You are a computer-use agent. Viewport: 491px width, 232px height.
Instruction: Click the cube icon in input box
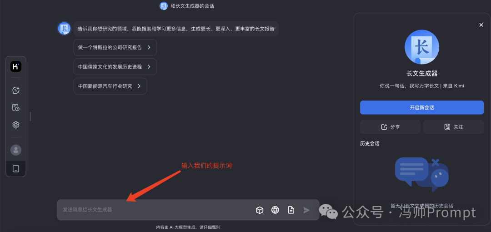(260, 210)
